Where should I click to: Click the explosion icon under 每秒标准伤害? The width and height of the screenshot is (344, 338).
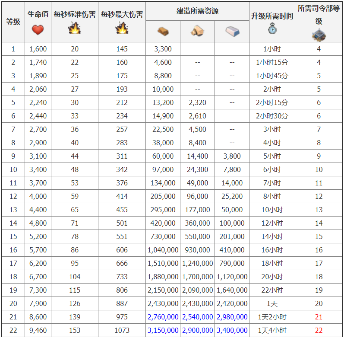74,29
